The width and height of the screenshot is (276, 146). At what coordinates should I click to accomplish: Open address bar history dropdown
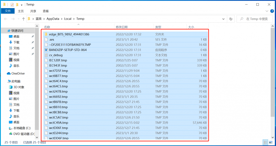(x=223, y=19)
